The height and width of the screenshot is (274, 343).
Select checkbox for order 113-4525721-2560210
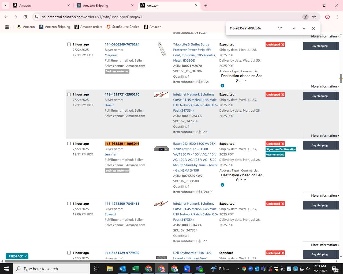click(69, 94)
